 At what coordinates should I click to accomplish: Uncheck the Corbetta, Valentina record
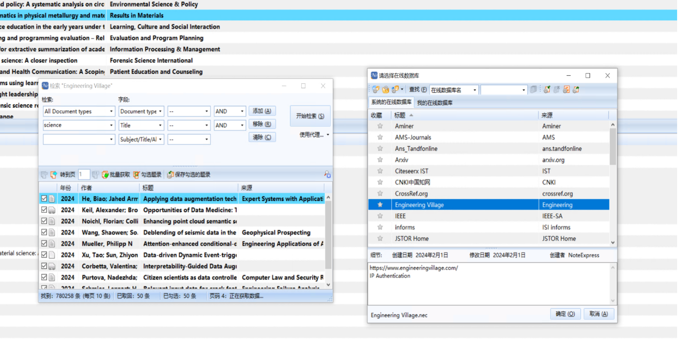coord(44,266)
